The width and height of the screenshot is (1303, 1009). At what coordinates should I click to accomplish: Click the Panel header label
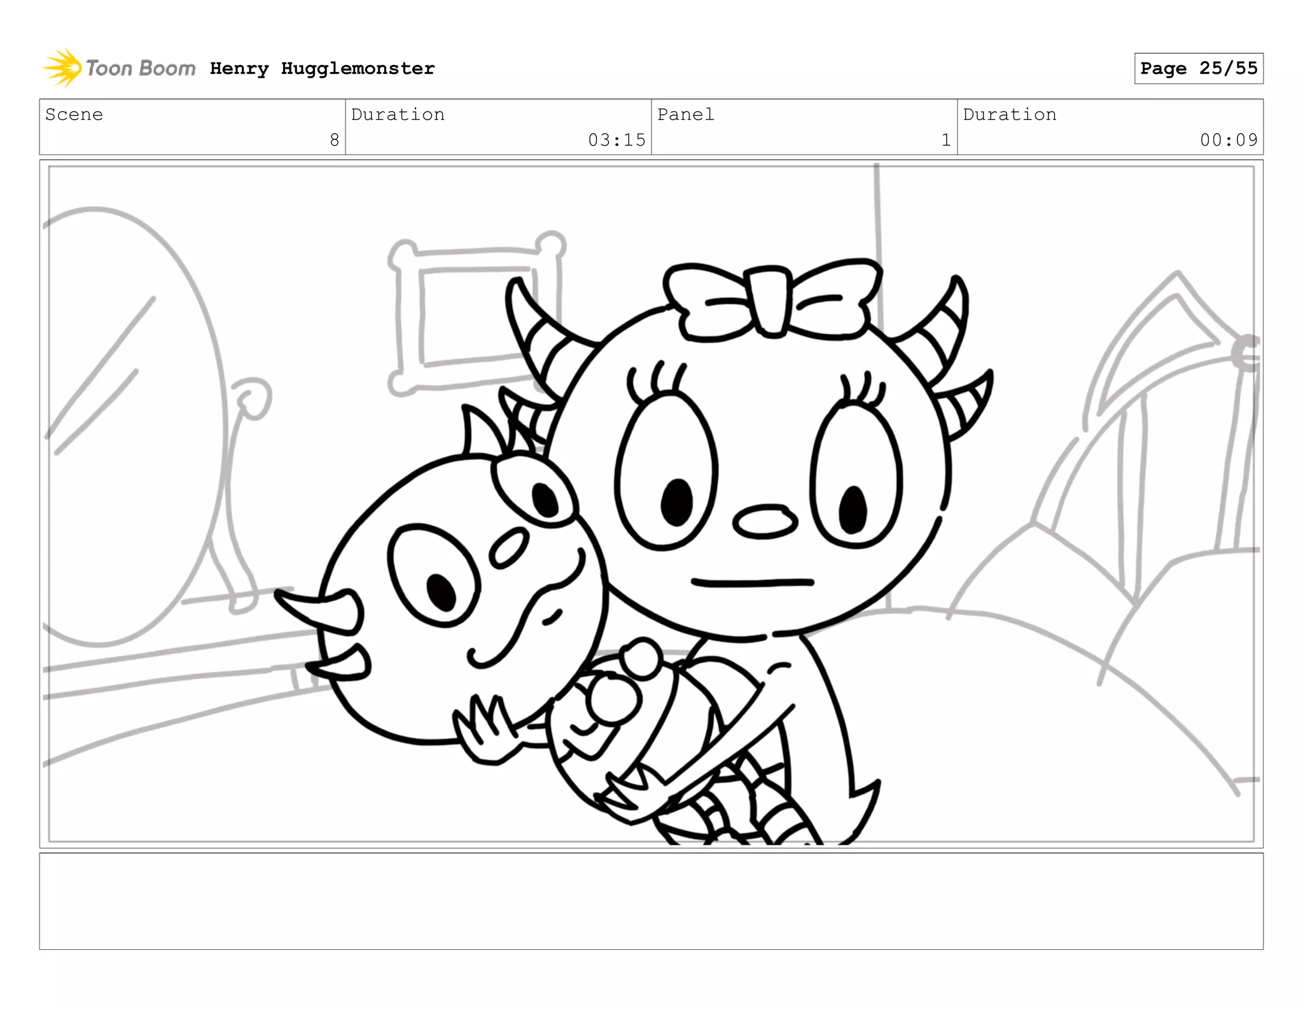coord(685,115)
